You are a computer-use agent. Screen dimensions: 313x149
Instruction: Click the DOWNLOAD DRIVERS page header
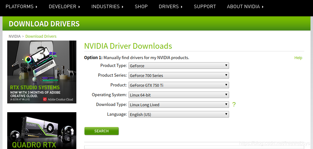coord(44,24)
